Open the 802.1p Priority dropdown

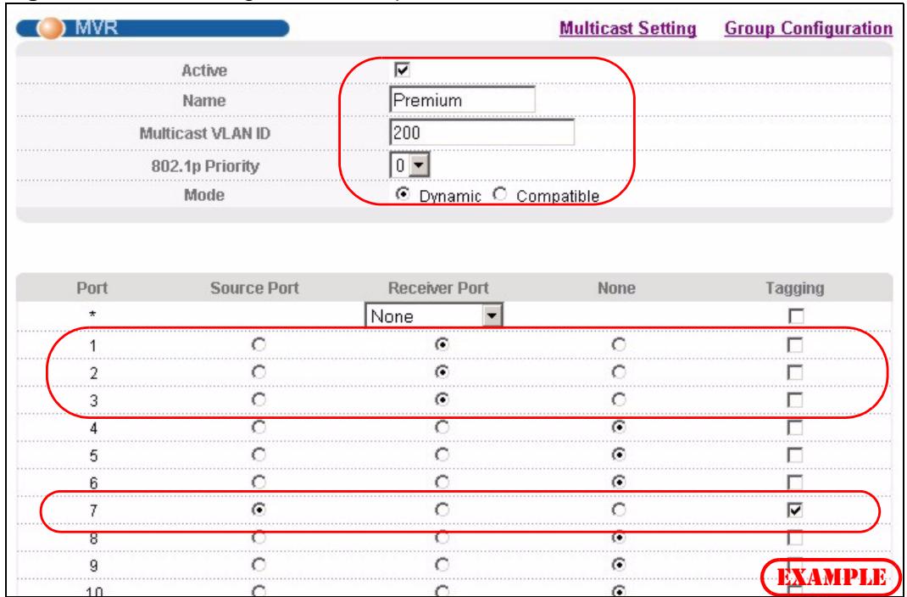pos(410,165)
